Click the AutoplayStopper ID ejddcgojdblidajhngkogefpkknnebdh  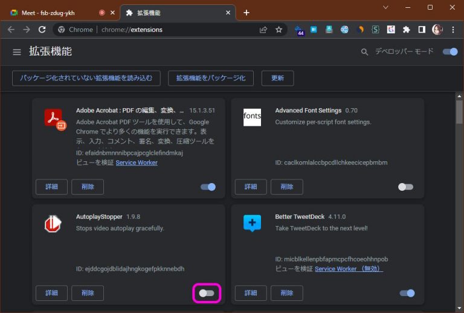130,269
